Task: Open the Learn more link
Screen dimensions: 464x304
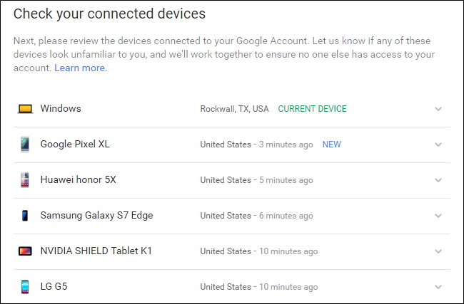Action: pyautogui.click(x=81, y=68)
